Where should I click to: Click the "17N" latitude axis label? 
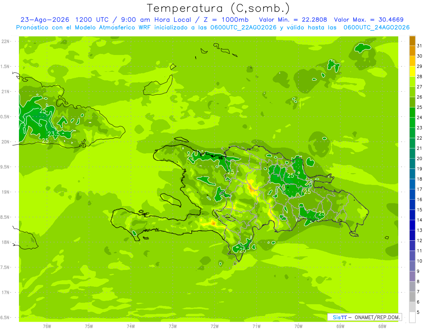click(5, 292)
